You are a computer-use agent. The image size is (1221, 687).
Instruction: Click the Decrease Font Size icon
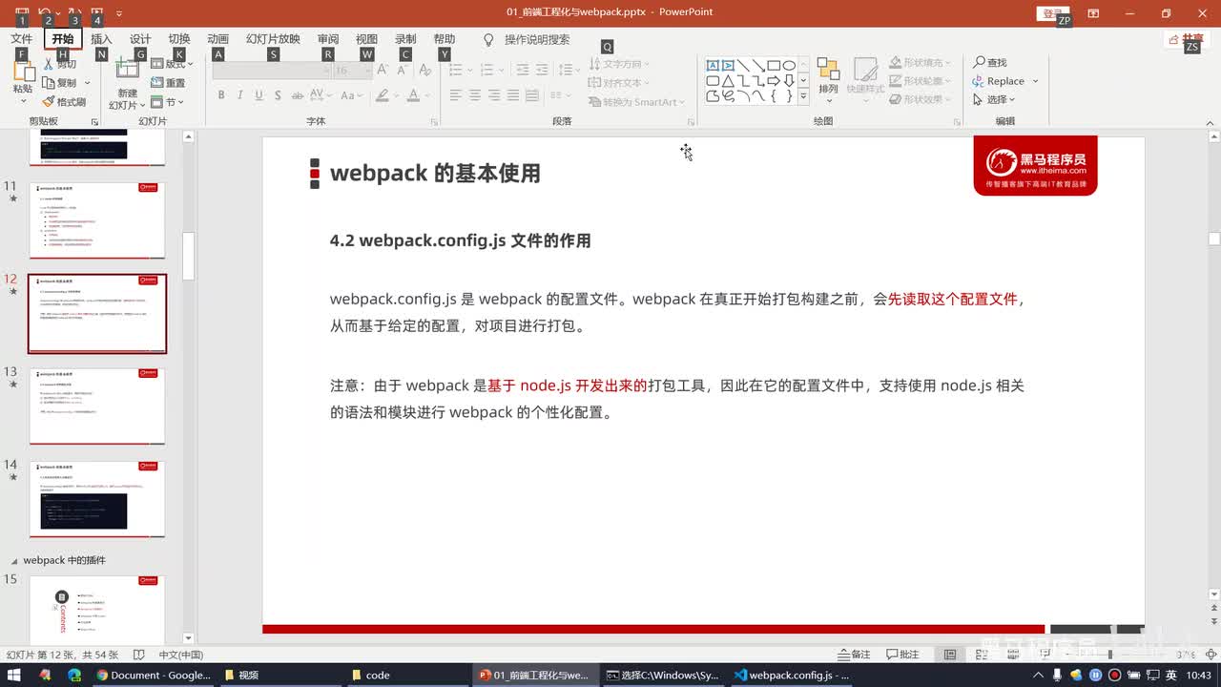point(402,71)
